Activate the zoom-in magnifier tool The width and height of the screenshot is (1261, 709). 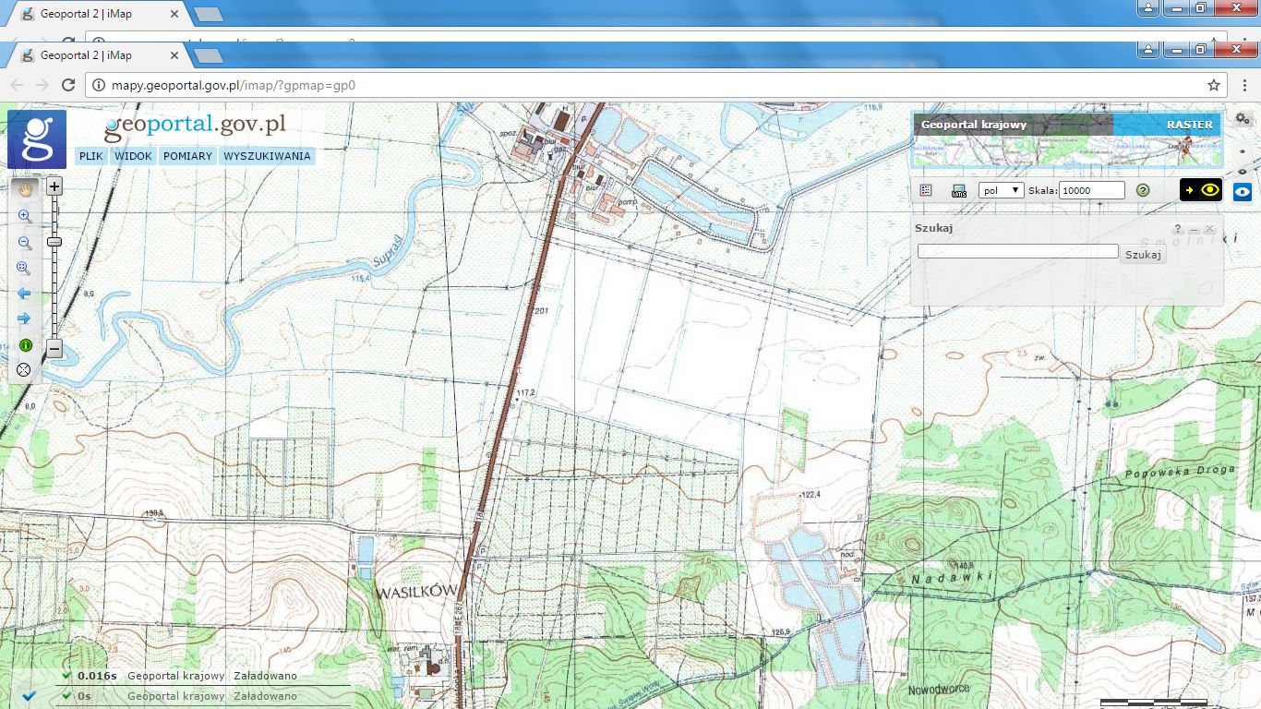[25, 217]
